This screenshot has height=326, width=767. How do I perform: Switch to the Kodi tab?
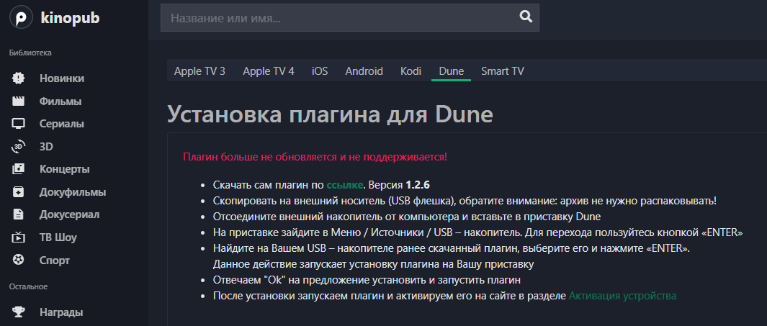pos(411,71)
